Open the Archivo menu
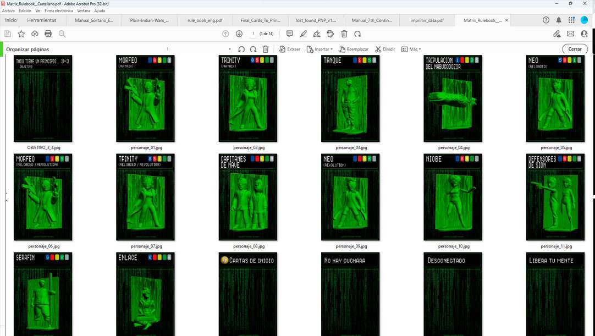Image resolution: width=595 pixels, height=336 pixels. pyautogui.click(x=8, y=10)
